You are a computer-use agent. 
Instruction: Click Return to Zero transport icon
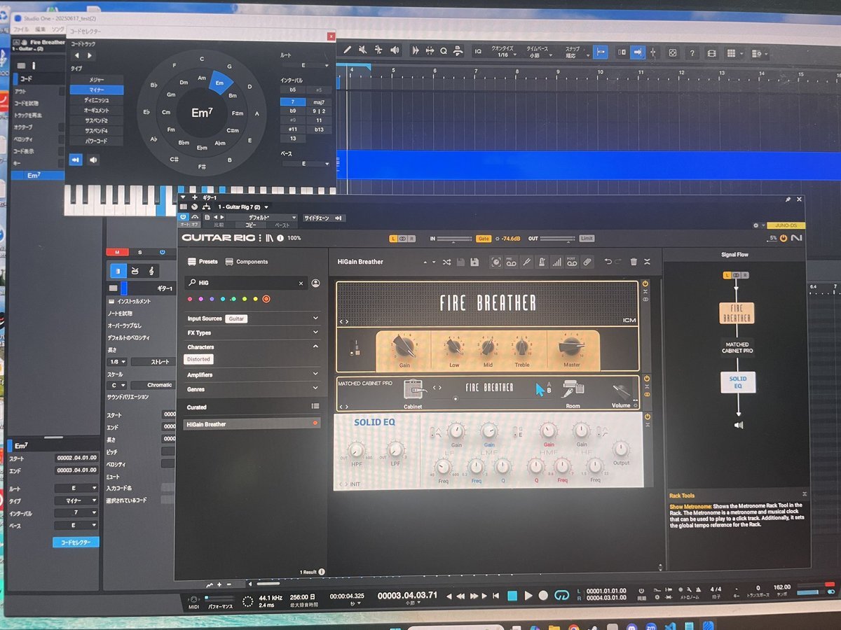point(495,596)
